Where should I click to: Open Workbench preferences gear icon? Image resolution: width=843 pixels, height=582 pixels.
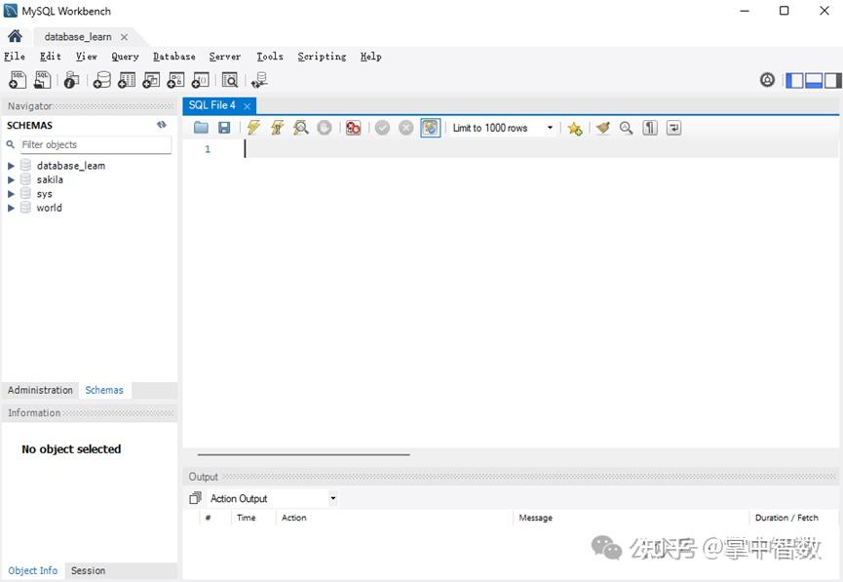click(x=767, y=80)
